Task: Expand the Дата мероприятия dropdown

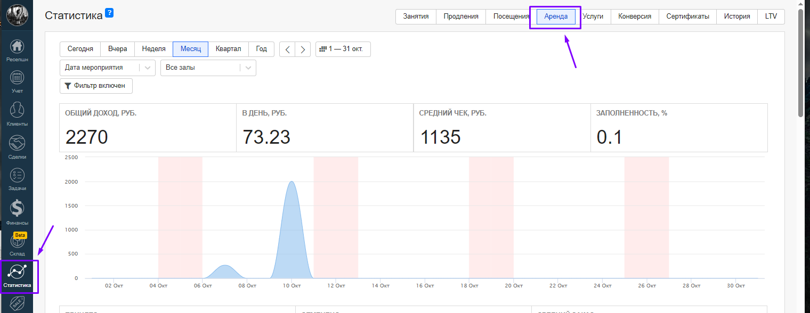Action: tap(107, 68)
